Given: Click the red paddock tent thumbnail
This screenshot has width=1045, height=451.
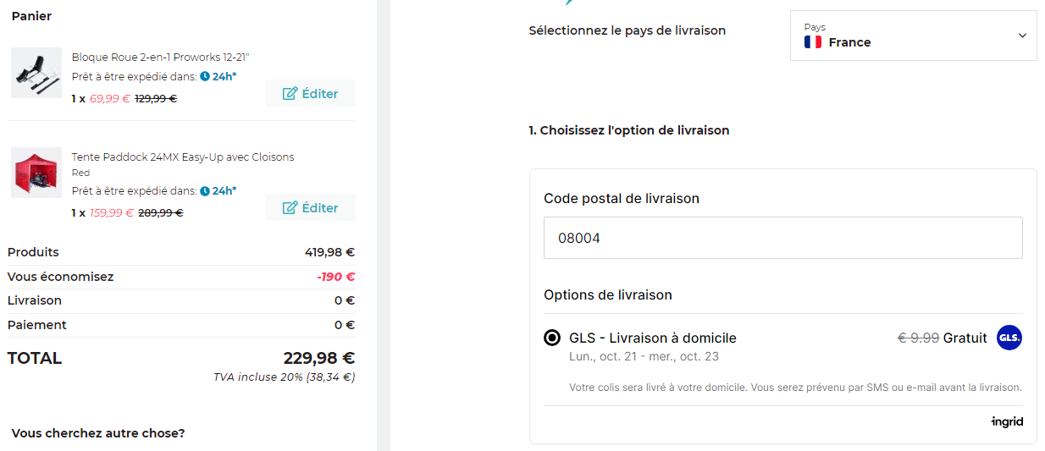Looking at the screenshot, I should click(36, 173).
